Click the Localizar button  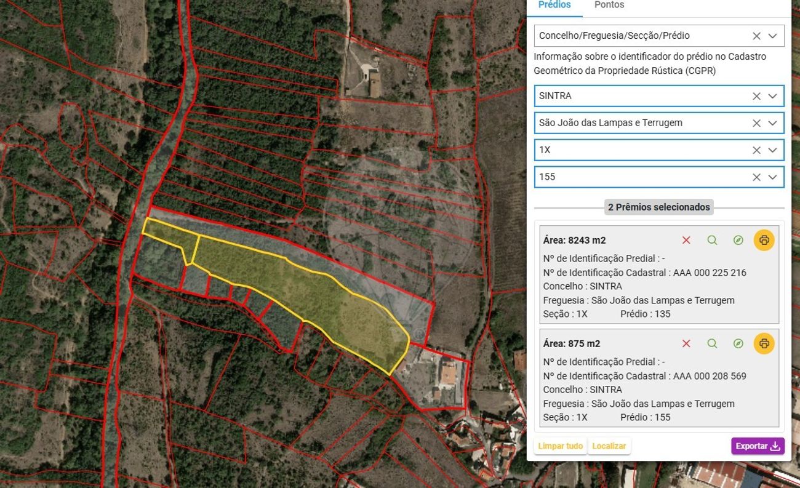(x=609, y=446)
